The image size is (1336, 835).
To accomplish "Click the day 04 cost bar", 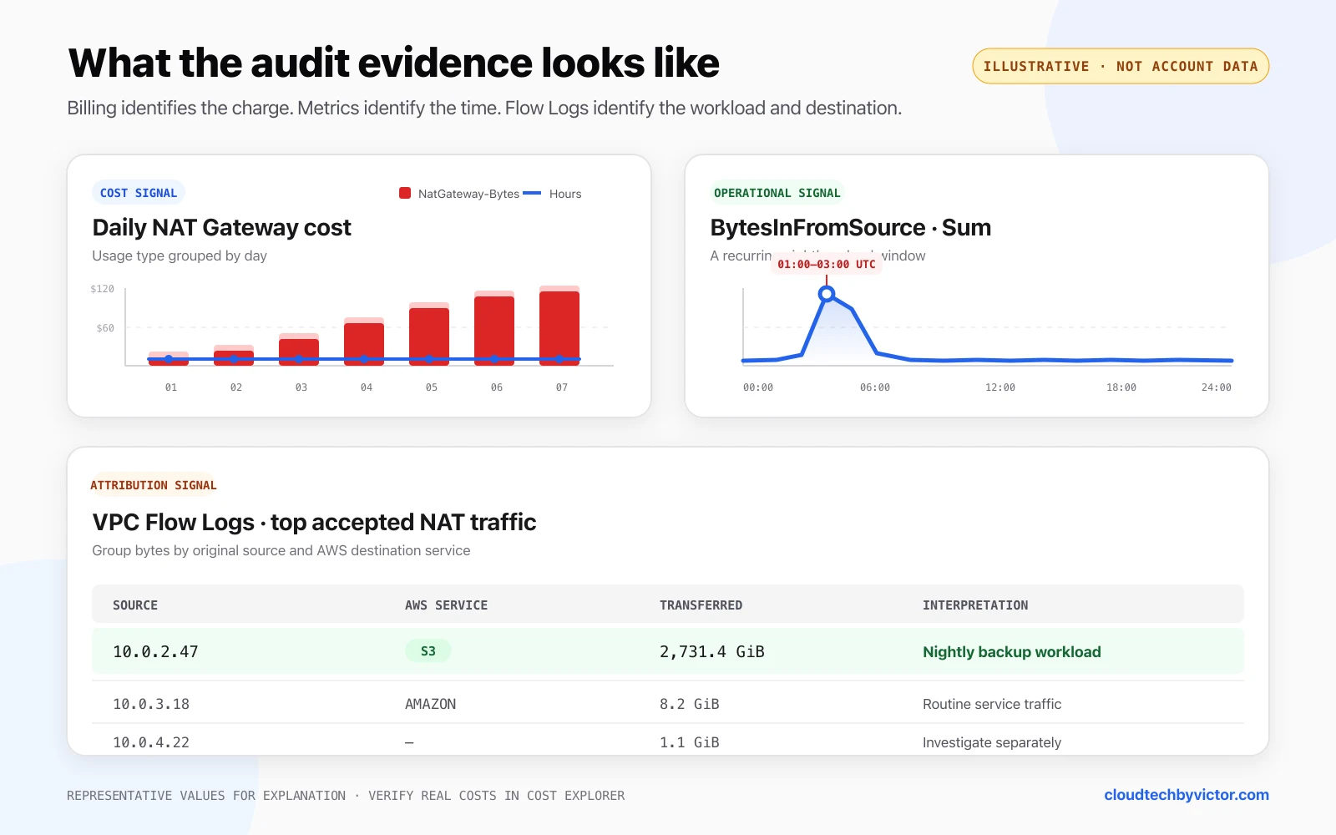I will [364, 342].
